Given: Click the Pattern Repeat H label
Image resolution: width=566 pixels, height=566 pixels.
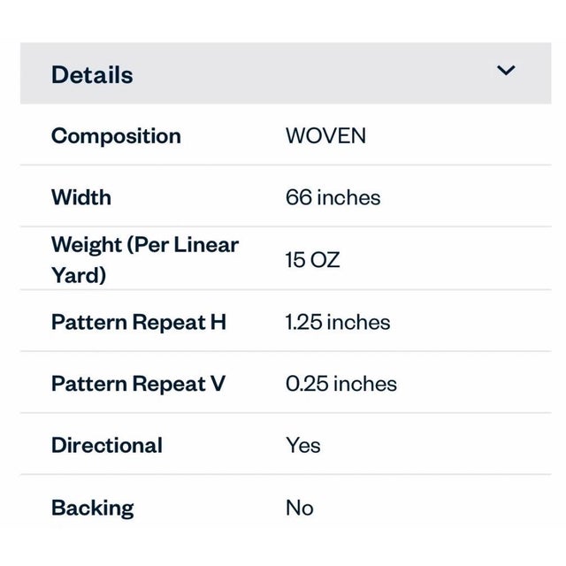Looking at the screenshot, I should [139, 322].
